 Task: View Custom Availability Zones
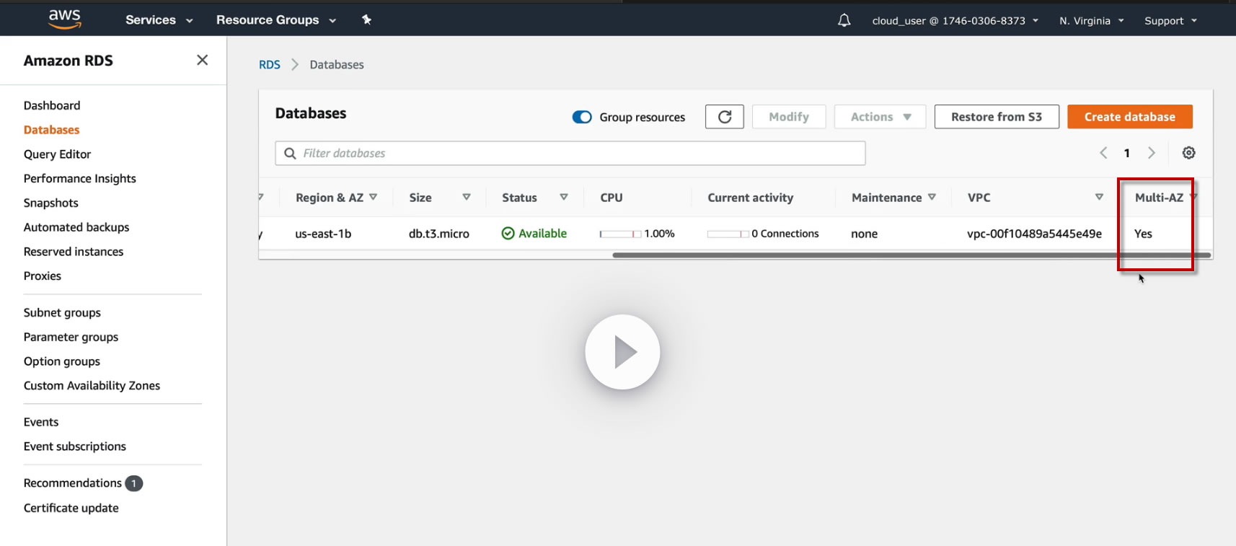(92, 386)
